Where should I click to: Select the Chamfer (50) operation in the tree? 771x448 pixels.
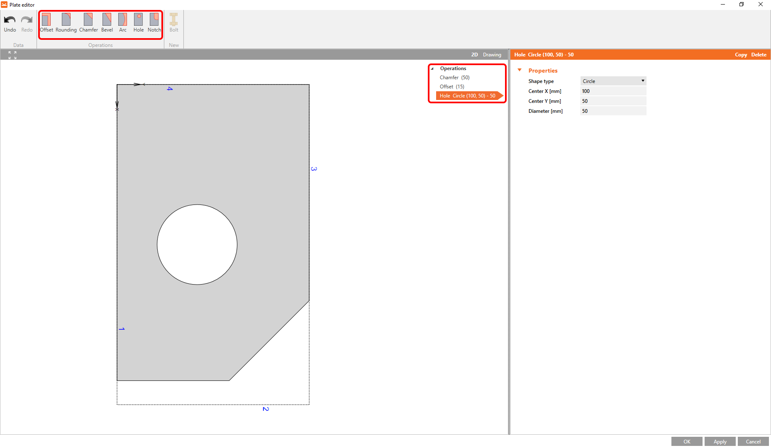pyautogui.click(x=454, y=77)
